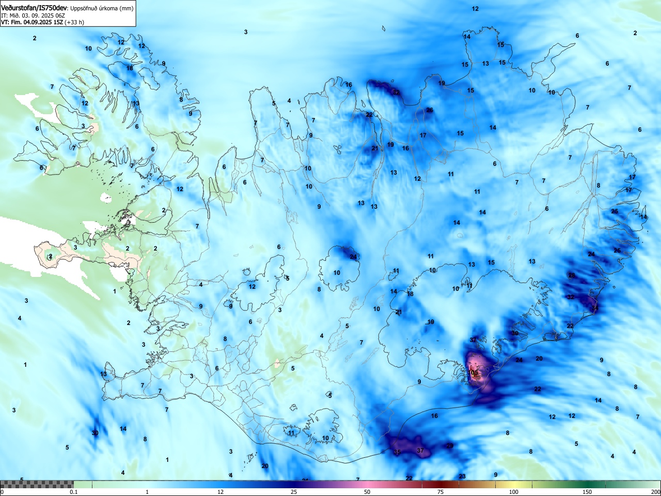Click the color scale label 200

coord(655,492)
